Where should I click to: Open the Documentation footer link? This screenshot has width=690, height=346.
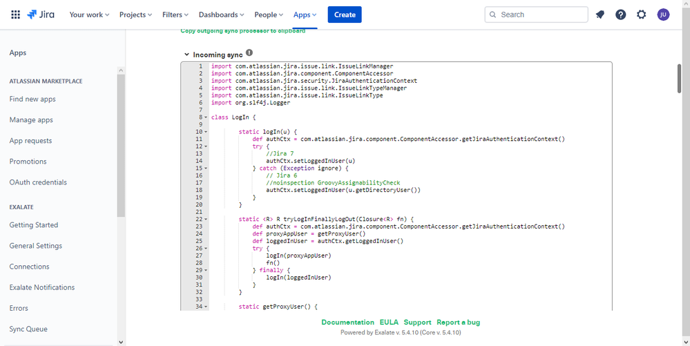347,323
